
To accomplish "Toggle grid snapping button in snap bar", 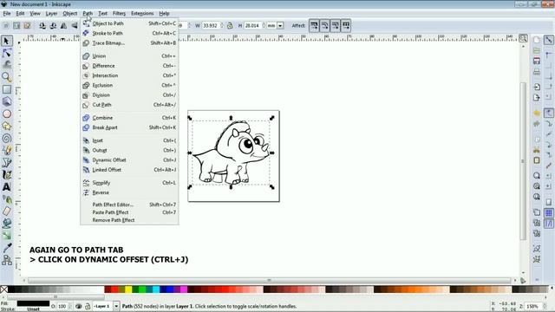I will pos(549,213).
